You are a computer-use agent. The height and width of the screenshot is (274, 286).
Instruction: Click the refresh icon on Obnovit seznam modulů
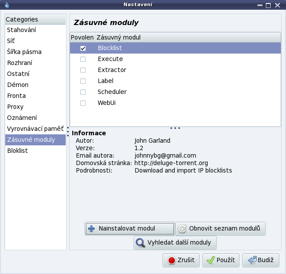click(182, 229)
